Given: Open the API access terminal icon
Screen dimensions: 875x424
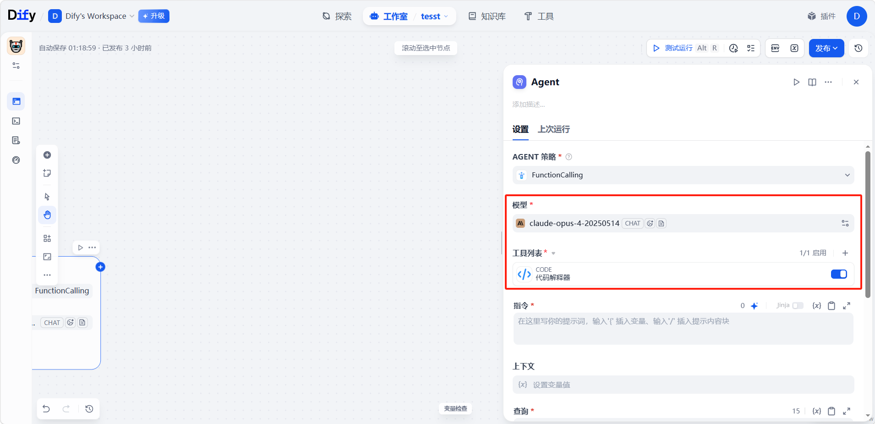Looking at the screenshot, I should pyautogui.click(x=16, y=121).
